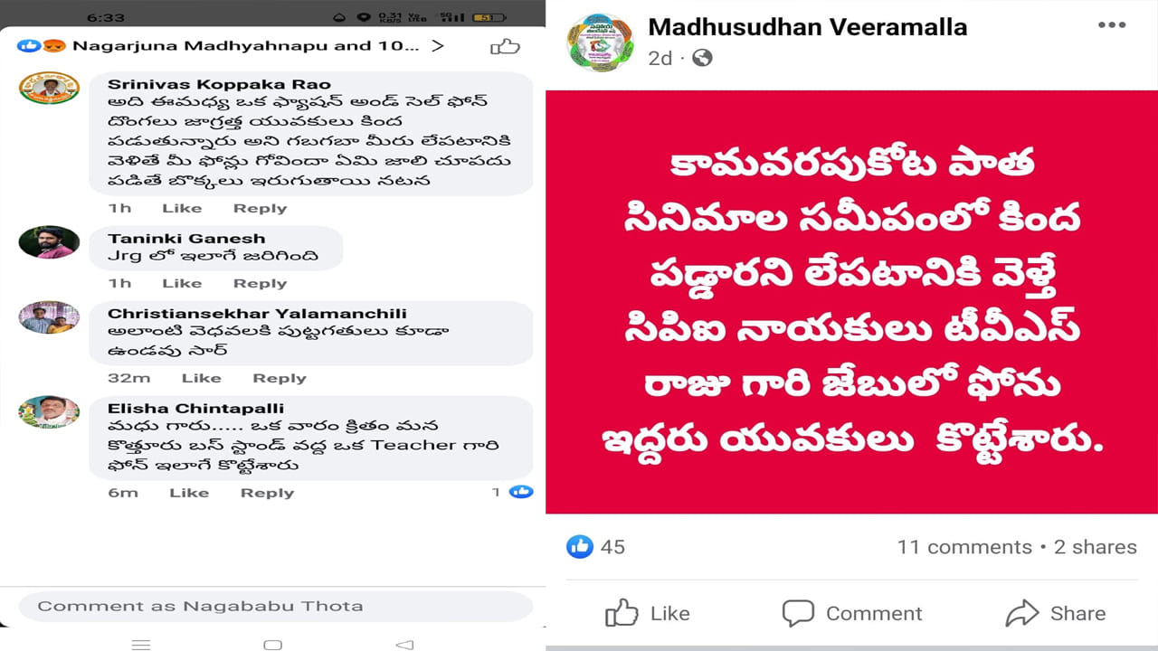Like Srinivas Koppaka Rao's comment
Viewport: 1158px width, 651px height.
(x=182, y=208)
